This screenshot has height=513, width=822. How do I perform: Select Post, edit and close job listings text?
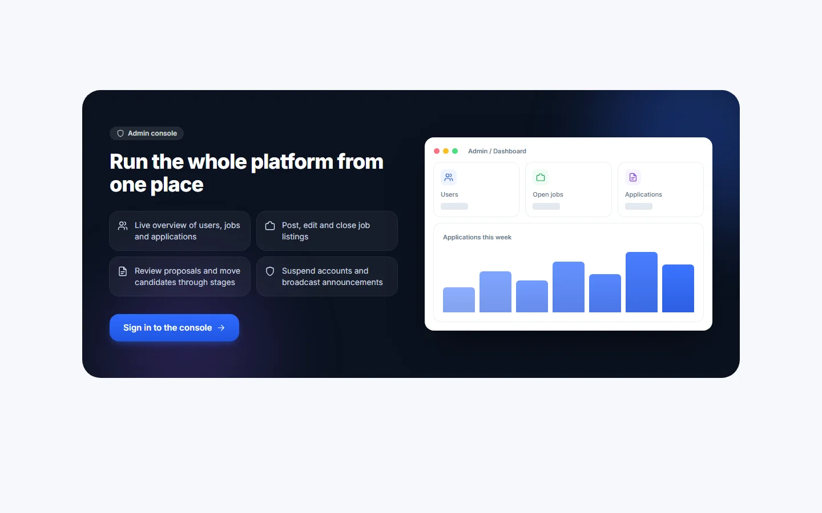[326, 231]
